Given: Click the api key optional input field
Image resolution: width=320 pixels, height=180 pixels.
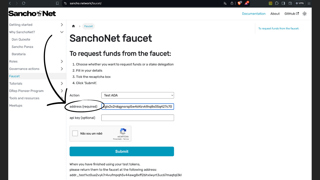Looking at the screenshot, I should 137,117.
